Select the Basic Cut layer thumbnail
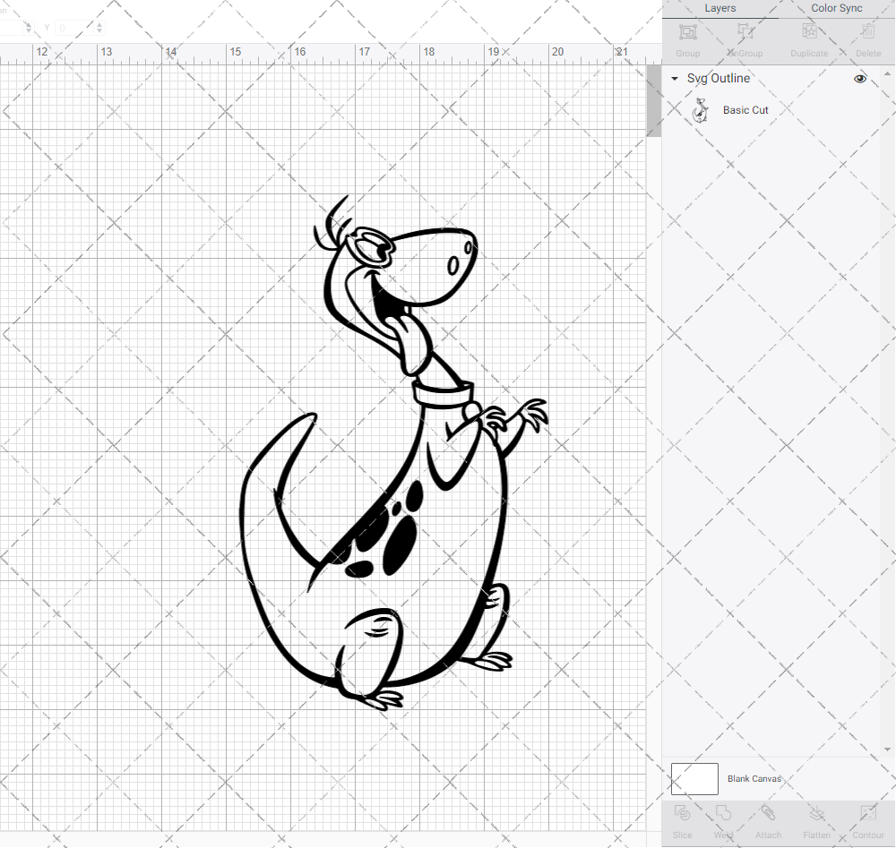Image resolution: width=896 pixels, height=848 pixels. coord(700,110)
